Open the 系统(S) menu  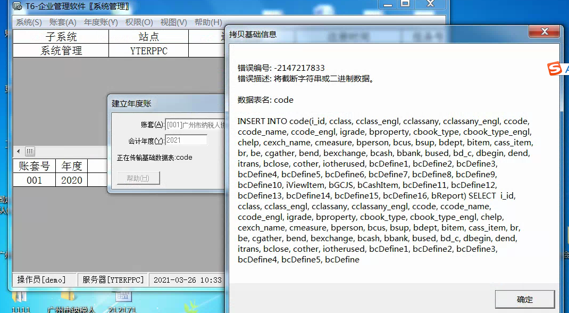pyautogui.click(x=29, y=22)
